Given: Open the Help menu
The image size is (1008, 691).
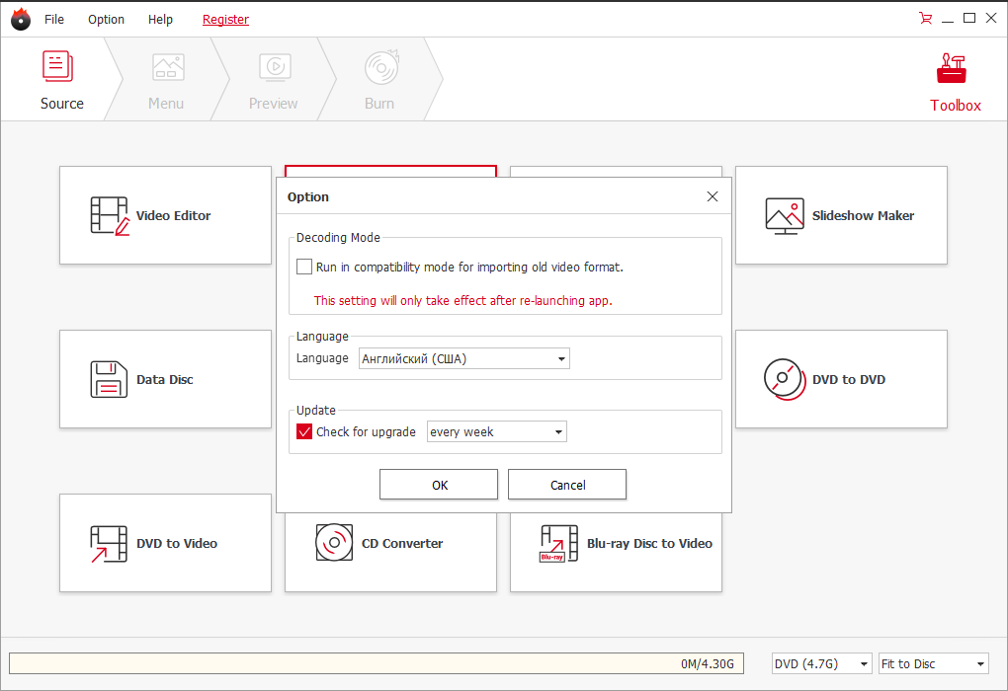Looking at the screenshot, I should (x=160, y=18).
